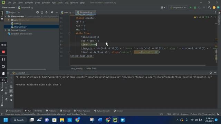Hide the Run tool window
Image resolution: width=221 pixels, height=124 pixels.
pyautogui.click(x=215, y=73)
